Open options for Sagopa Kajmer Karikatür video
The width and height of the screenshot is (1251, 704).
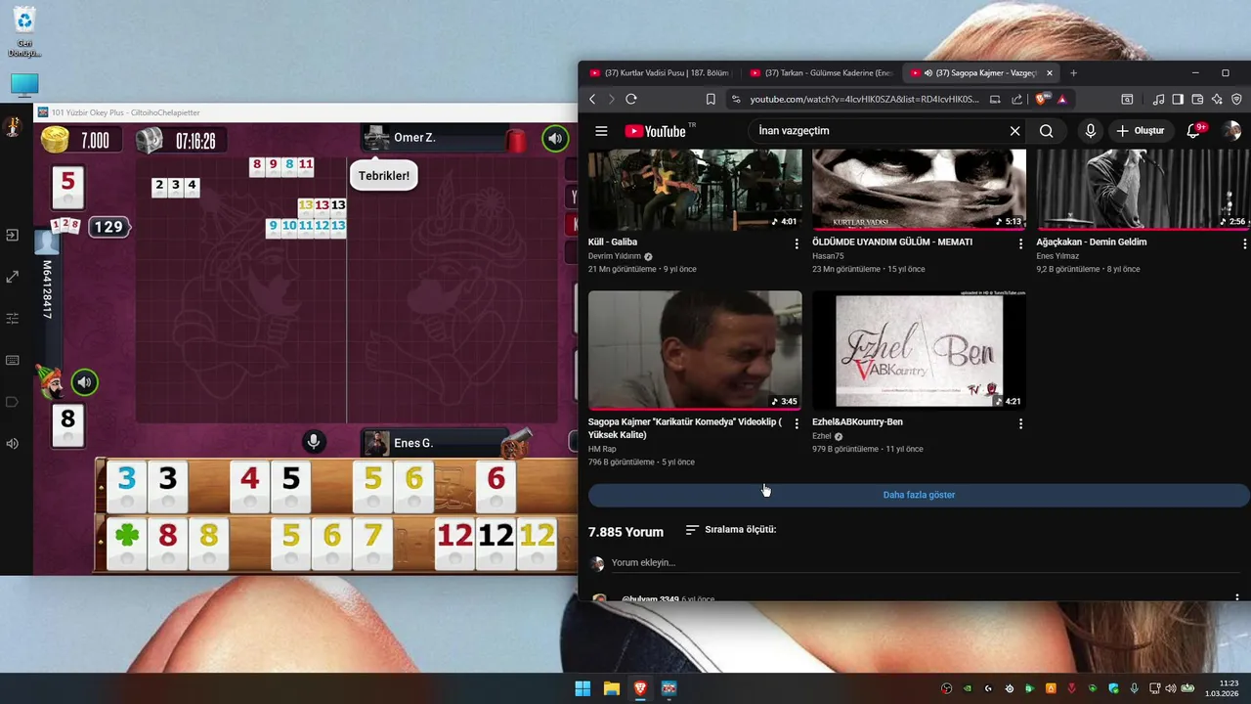click(x=797, y=423)
